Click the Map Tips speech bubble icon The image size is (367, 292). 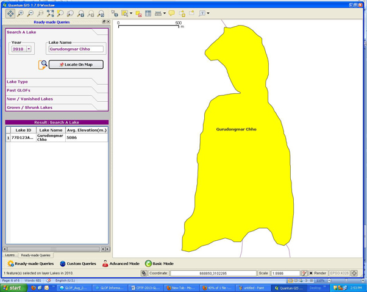pyautogui.click(x=172, y=13)
